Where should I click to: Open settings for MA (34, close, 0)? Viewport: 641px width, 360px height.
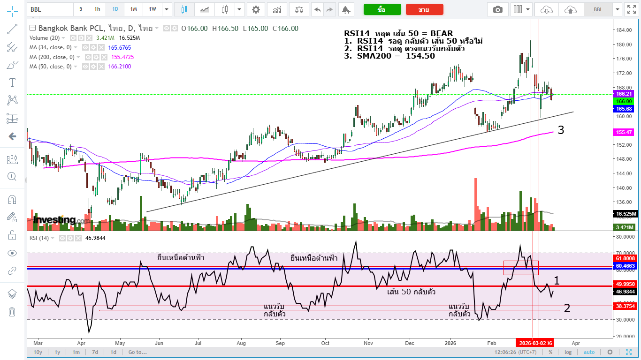pos(94,47)
